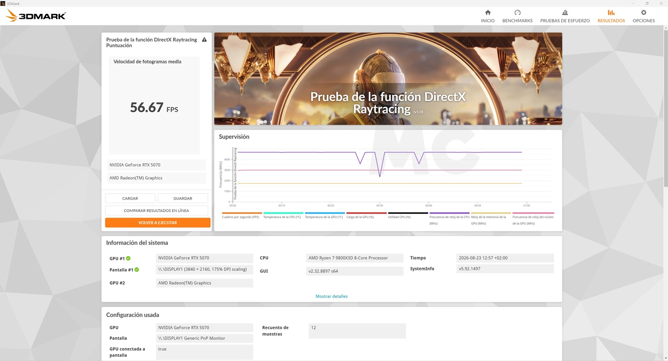Click the \\.\DISPLAY1 (3840 × 2160, 175% DPI scaling) value
Screen dimensions: 668x361
pos(205,269)
